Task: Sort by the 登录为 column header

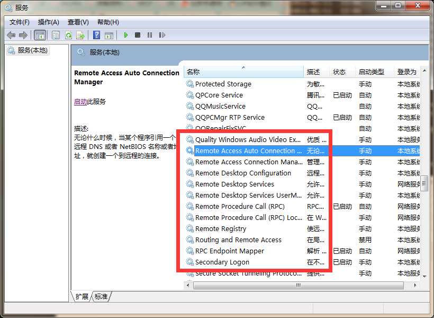Action: tap(407, 72)
